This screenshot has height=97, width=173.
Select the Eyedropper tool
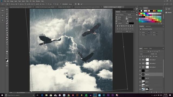(7, 21)
